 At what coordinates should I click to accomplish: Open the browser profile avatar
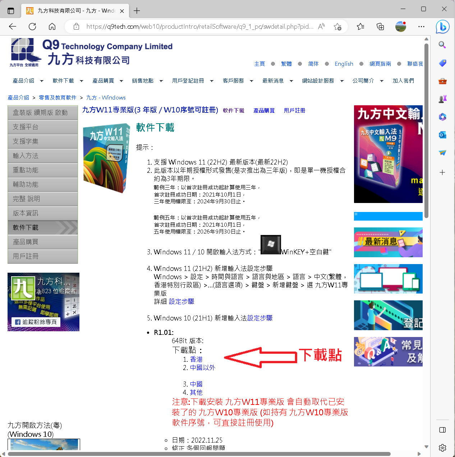point(400,26)
